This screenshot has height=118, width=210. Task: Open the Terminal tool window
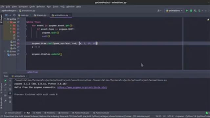click(x=63, y=113)
